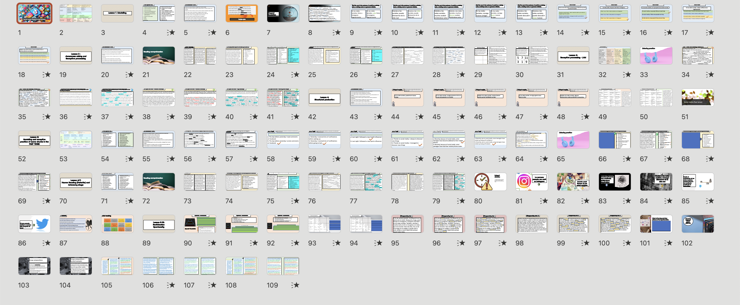Select slide 1 Social media title thumbnail
740x305 pixels.
tap(34, 14)
